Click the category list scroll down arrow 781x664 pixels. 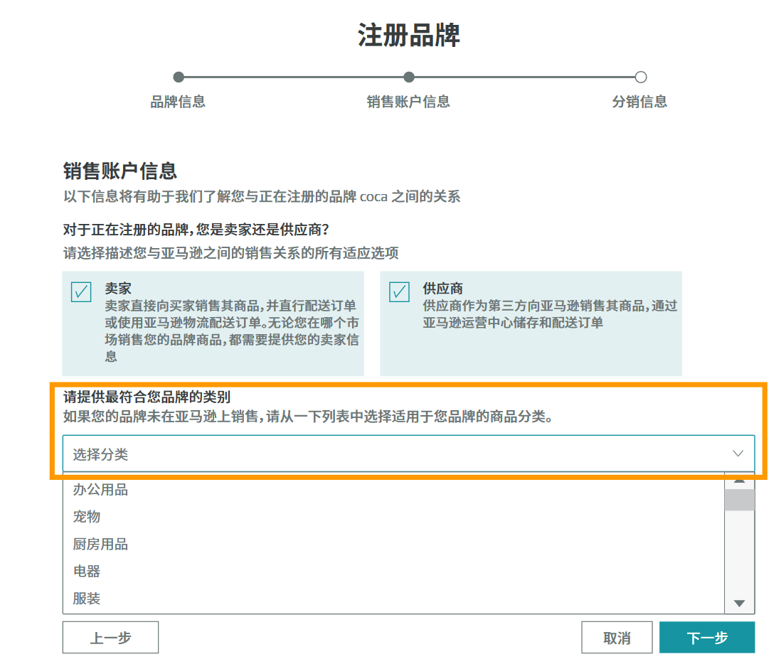click(x=739, y=604)
